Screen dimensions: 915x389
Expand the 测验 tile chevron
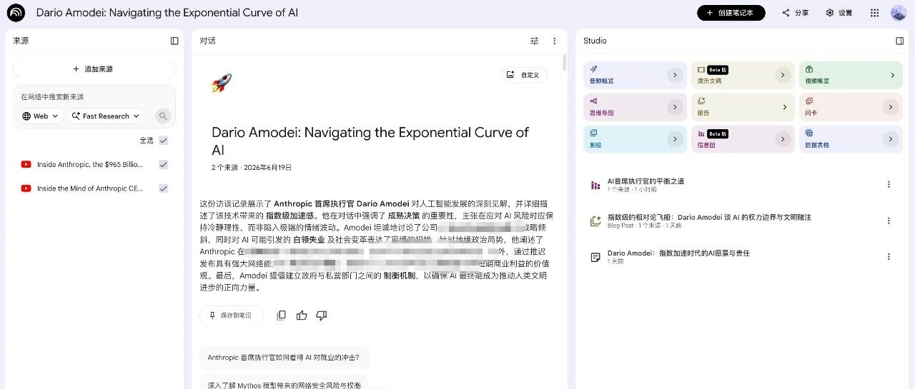tap(675, 139)
